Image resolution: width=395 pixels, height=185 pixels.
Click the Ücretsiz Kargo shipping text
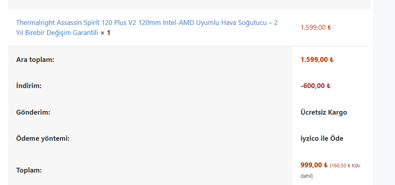[x=324, y=112]
